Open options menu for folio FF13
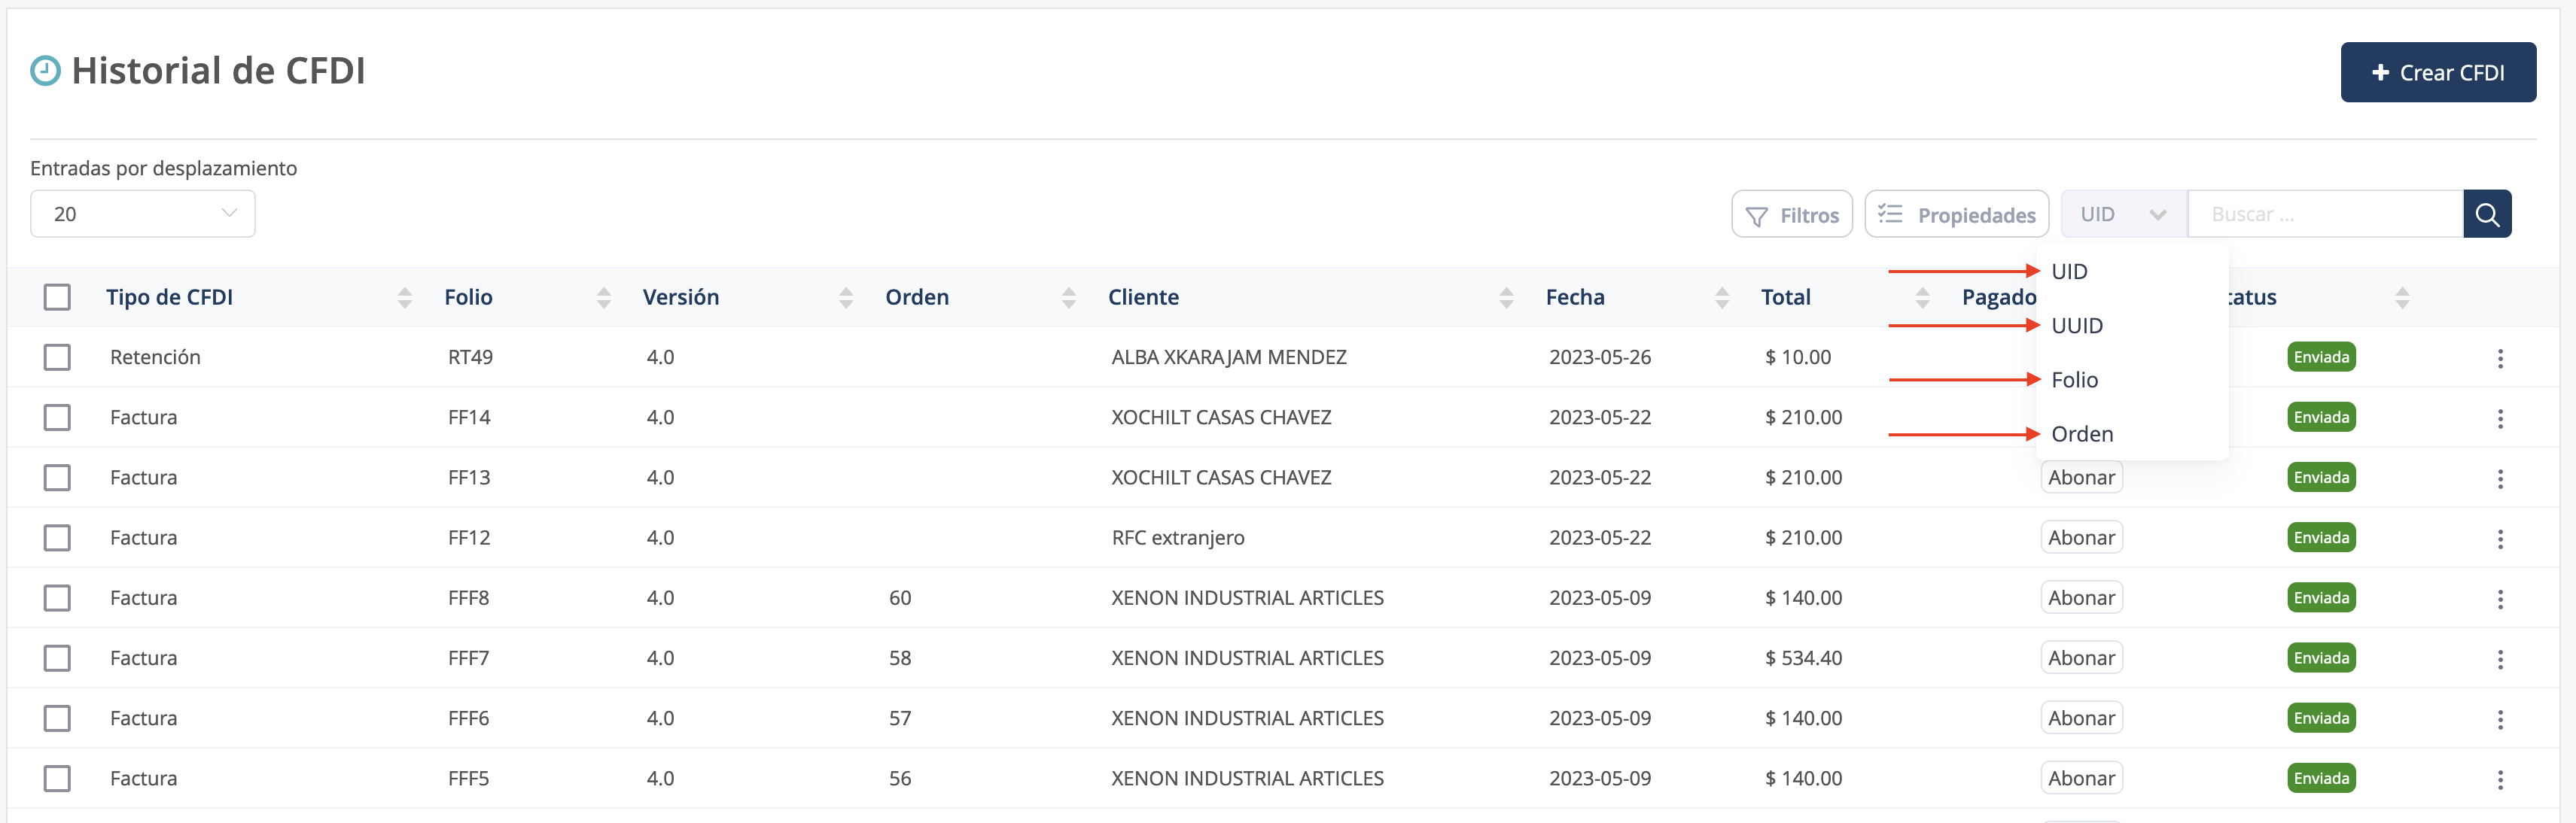The height and width of the screenshot is (823, 2576). (2500, 478)
